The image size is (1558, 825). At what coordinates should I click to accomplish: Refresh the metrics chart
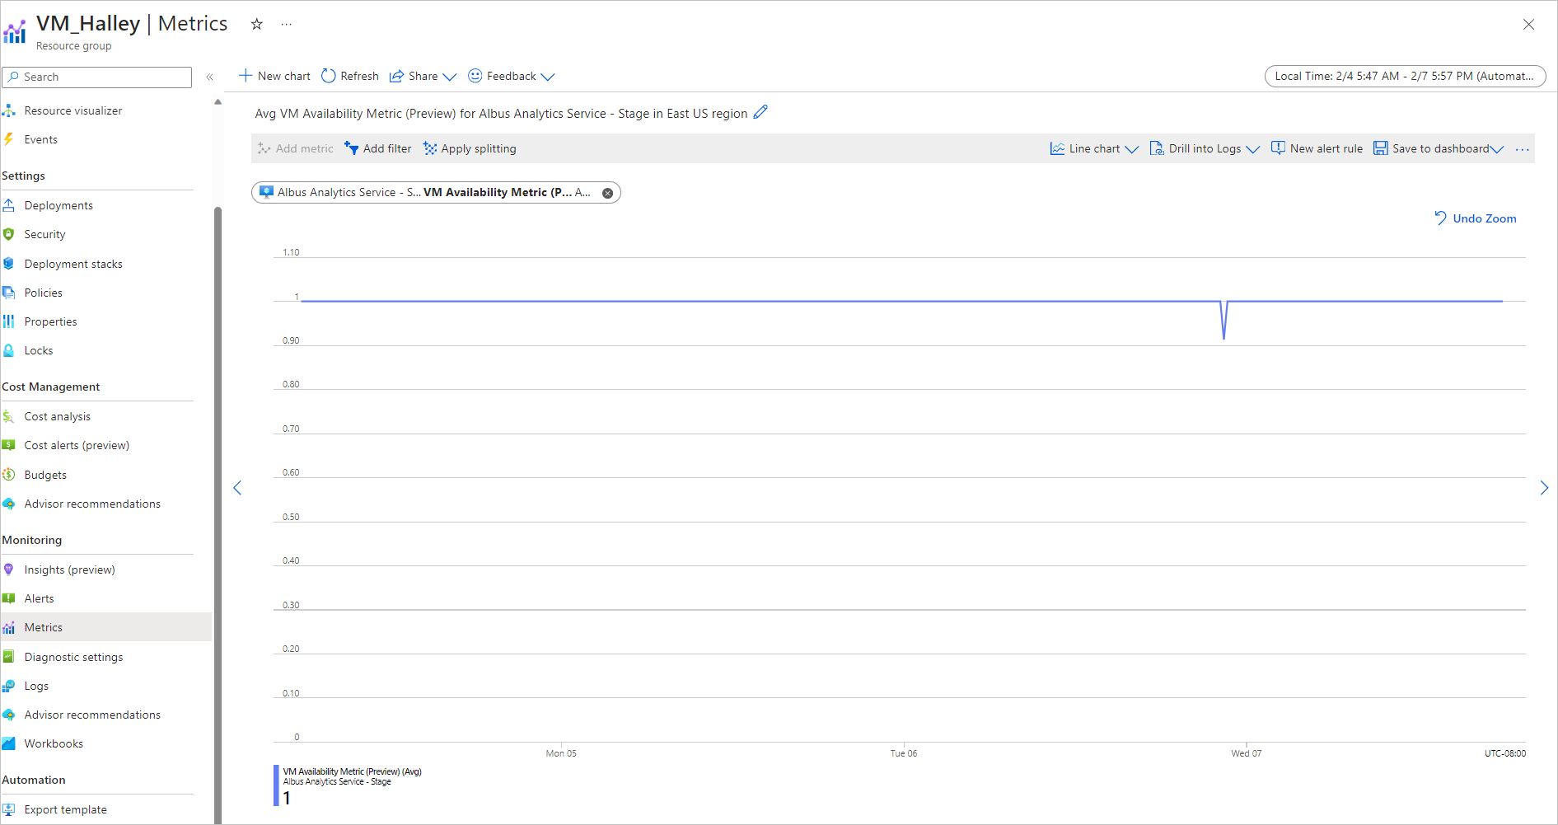(350, 76)
